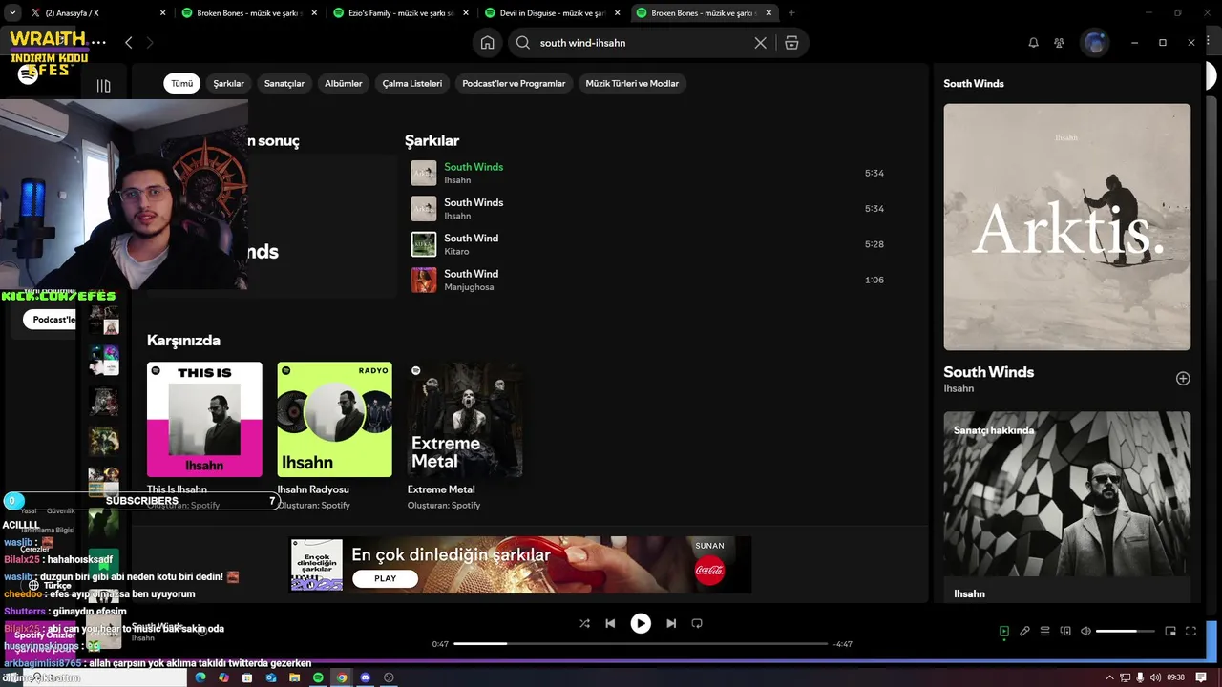Select the Sanatçılar filter chip
The height and width of the screenshot is (687, 1222).
[284, 83]
